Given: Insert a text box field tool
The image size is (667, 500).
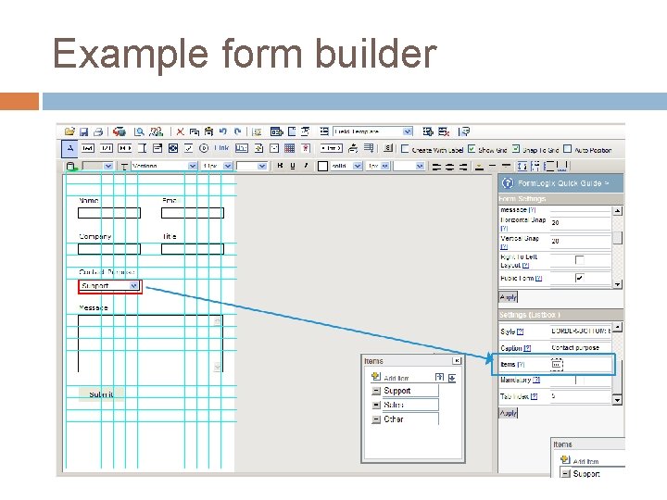Looking at the screenshot, I should click(x=88, y=148).
